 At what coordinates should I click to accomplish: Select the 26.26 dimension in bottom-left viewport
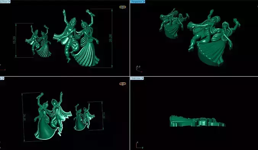point(24,118)
